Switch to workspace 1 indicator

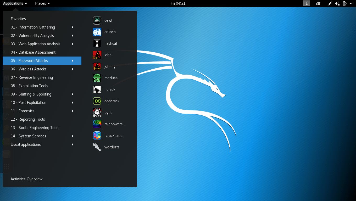point(306,3)
